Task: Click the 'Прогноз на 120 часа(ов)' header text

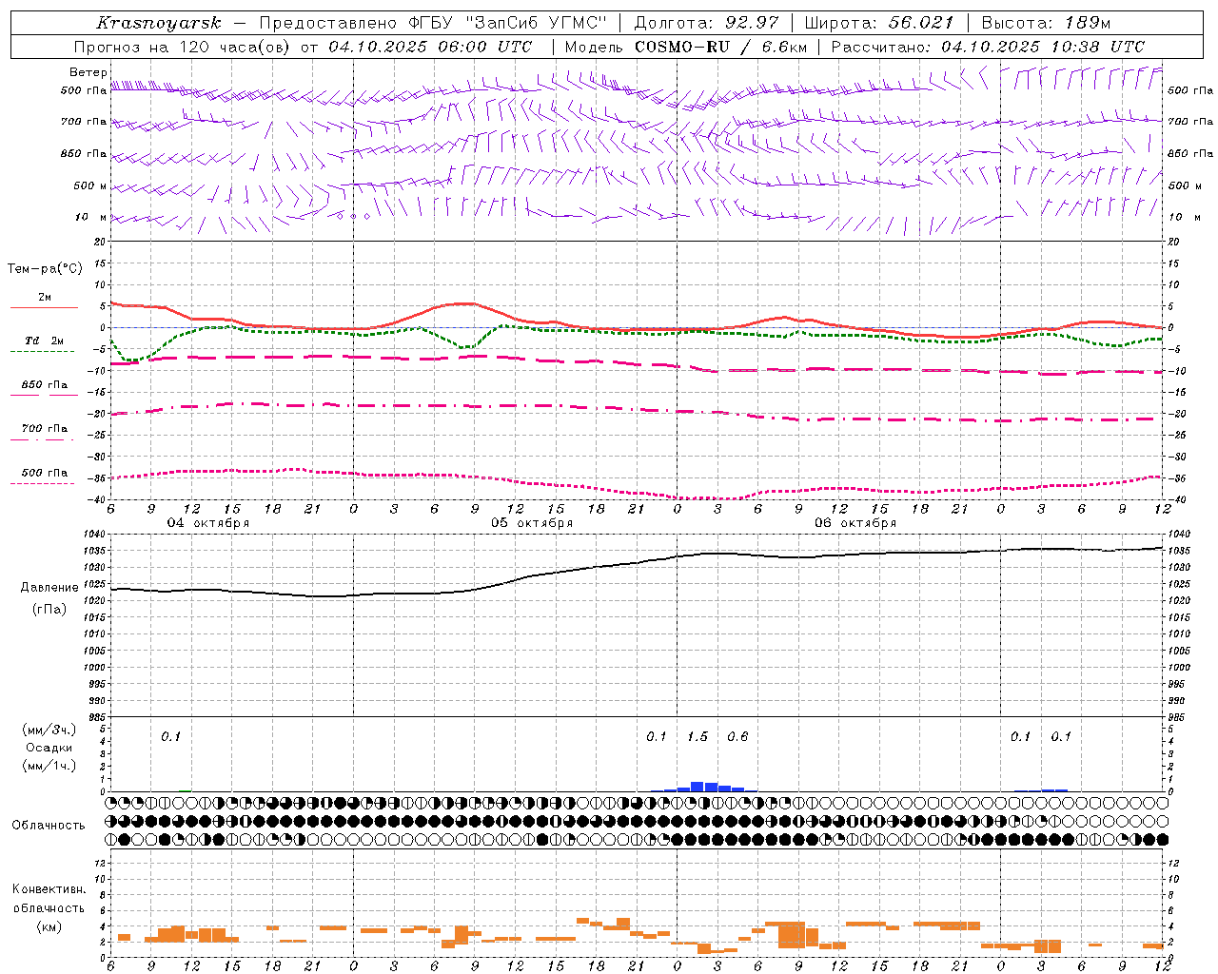Action: pyautogui.click(x=183, y=47)
